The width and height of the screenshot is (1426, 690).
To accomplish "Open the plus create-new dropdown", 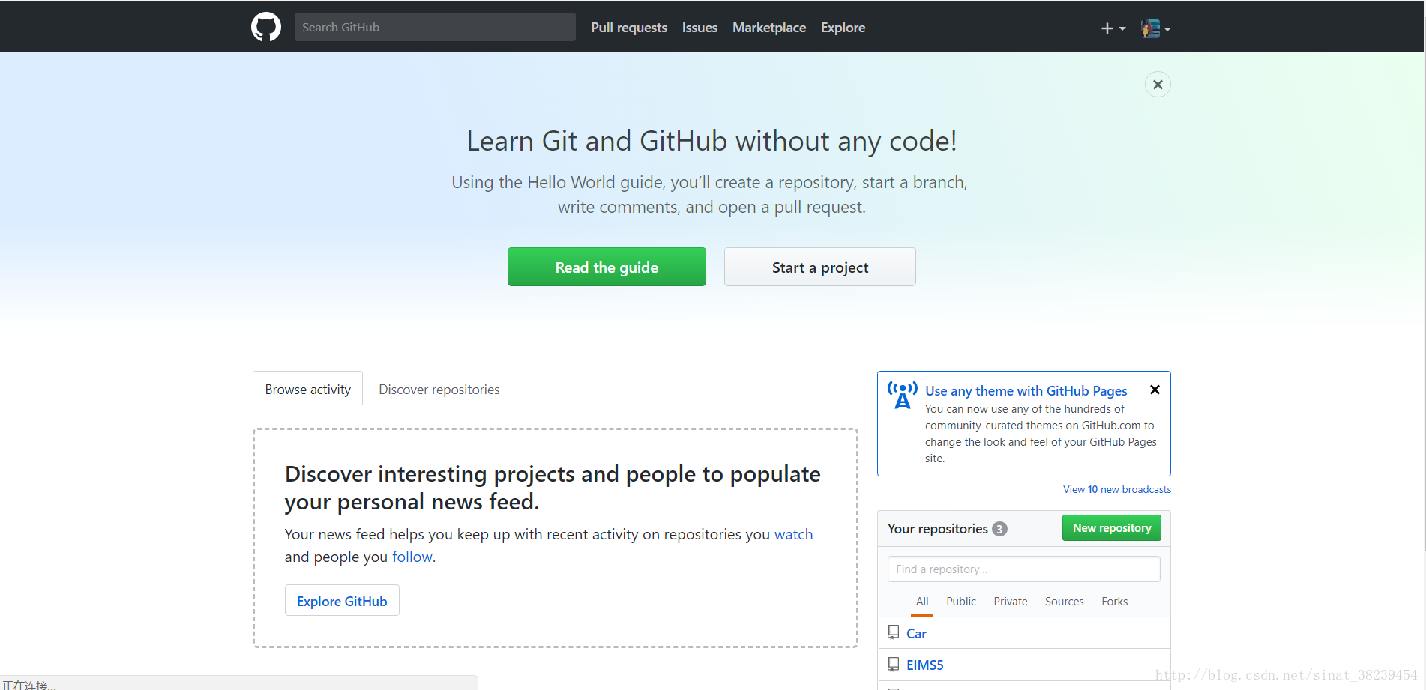I will 1113,28.
